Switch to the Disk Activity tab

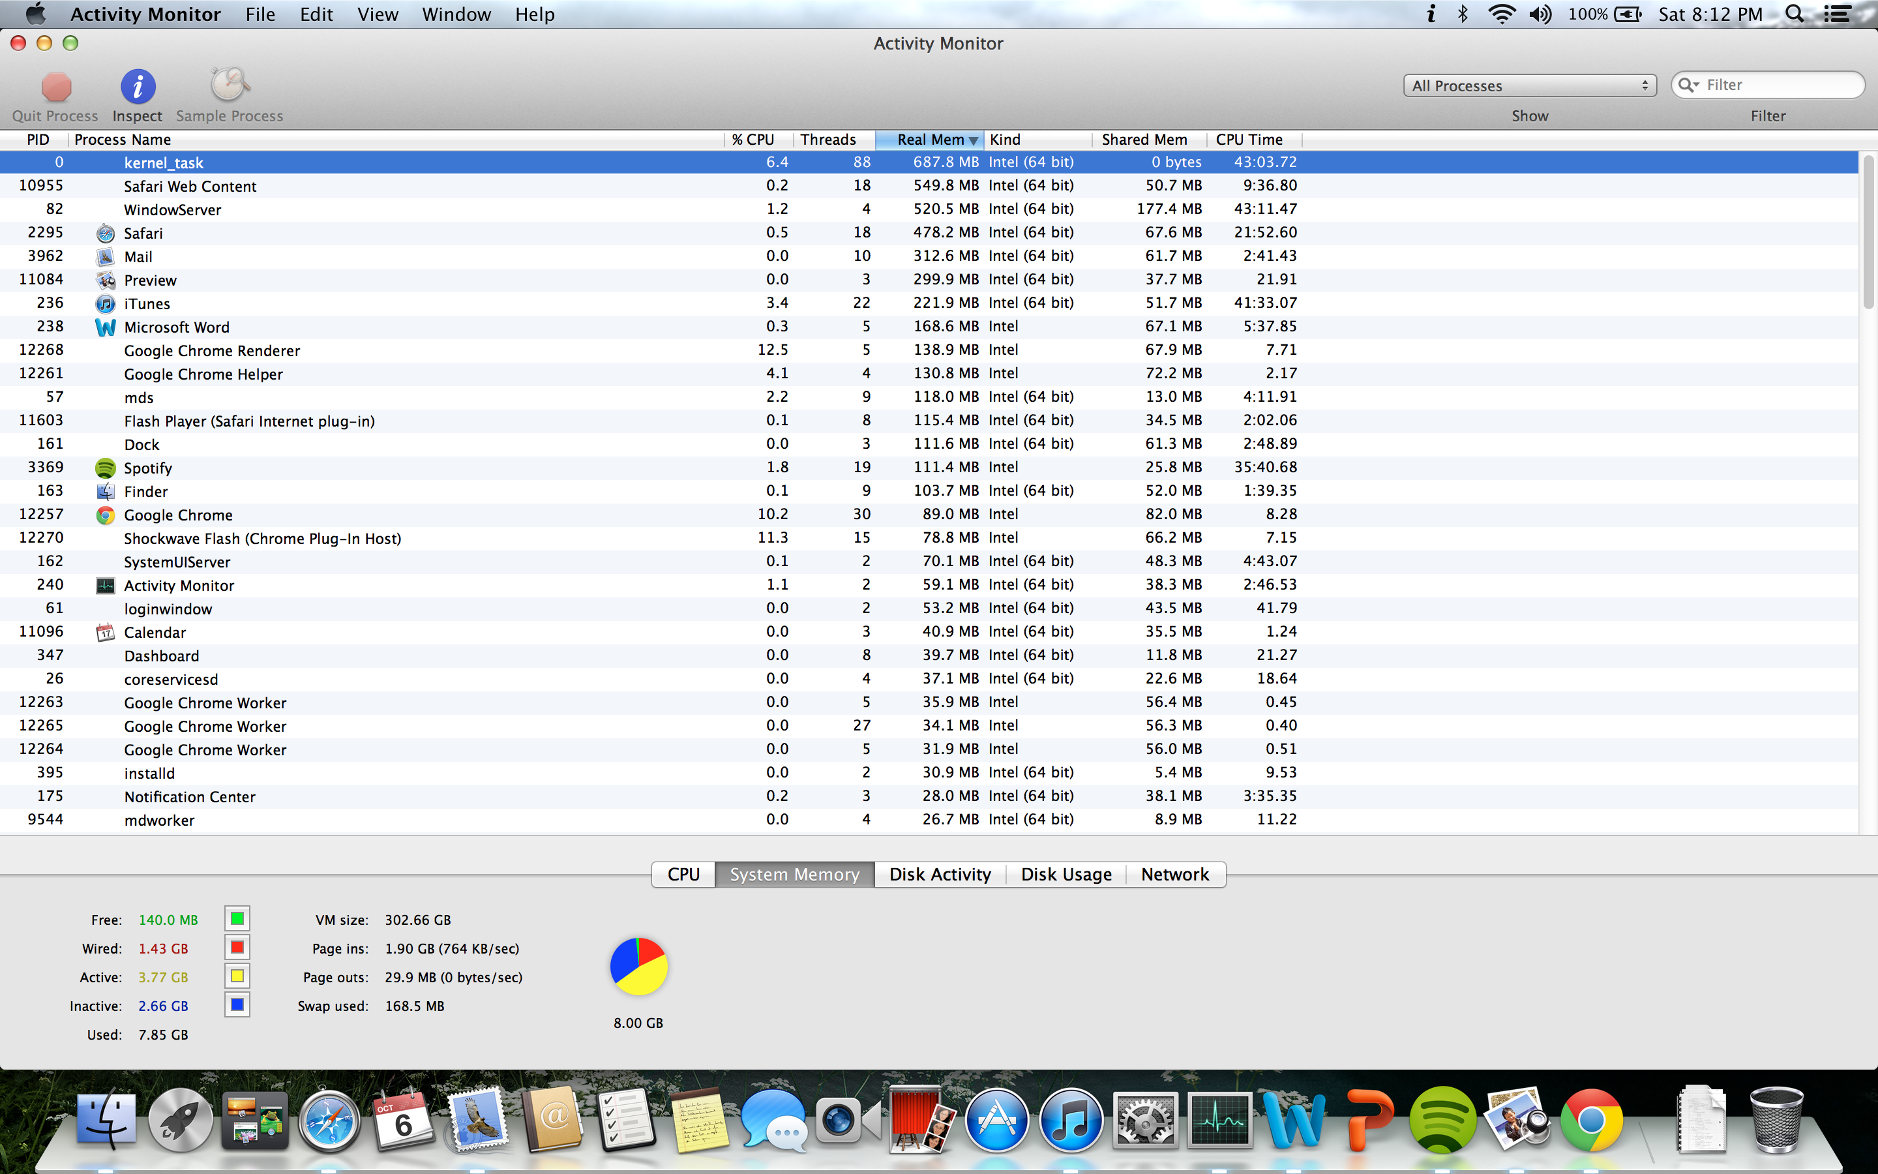[940, 874]
